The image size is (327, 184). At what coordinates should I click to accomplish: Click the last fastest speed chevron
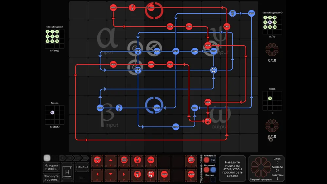click(x=85, y=158)
